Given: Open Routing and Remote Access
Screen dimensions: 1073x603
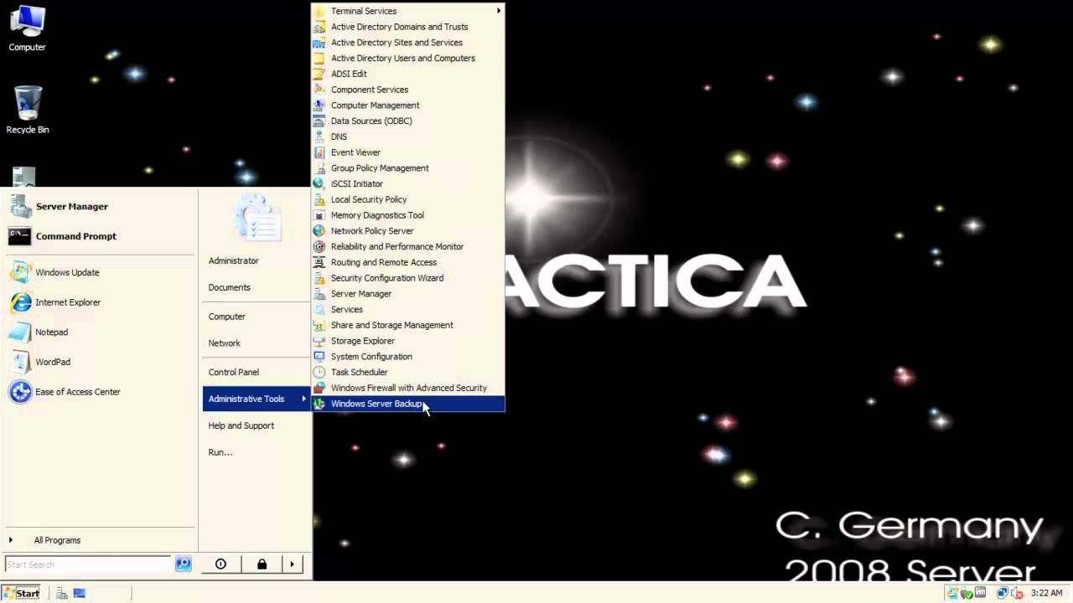Looking at the screenshot, I should 408,262.
